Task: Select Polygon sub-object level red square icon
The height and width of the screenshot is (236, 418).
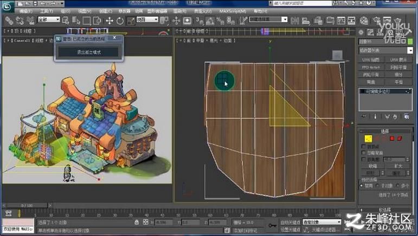Action: (392, 139)
